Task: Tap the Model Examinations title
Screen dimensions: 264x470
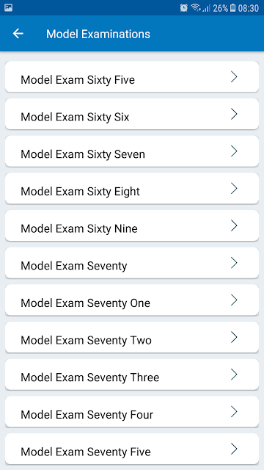Action: [x=98, y=34]
